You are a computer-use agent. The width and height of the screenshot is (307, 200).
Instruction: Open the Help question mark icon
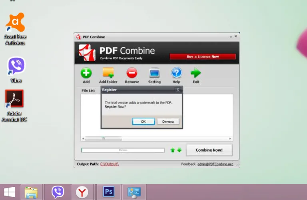176,73
